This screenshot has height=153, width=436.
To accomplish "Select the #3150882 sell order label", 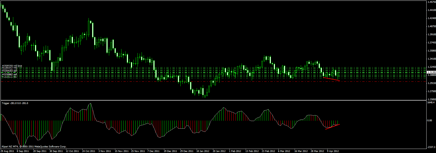I will (9, 75).
